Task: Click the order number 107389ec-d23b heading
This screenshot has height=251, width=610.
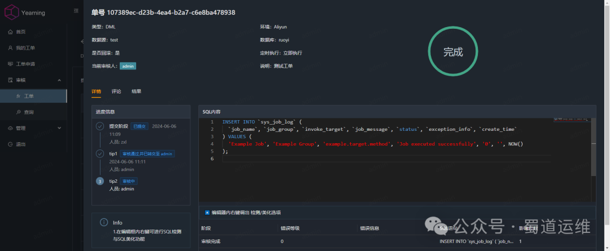Action: click(x=163, y=12)
